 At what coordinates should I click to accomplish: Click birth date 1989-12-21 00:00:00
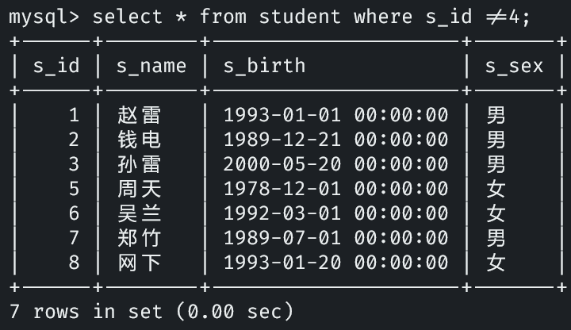click(x=335, y=140)
